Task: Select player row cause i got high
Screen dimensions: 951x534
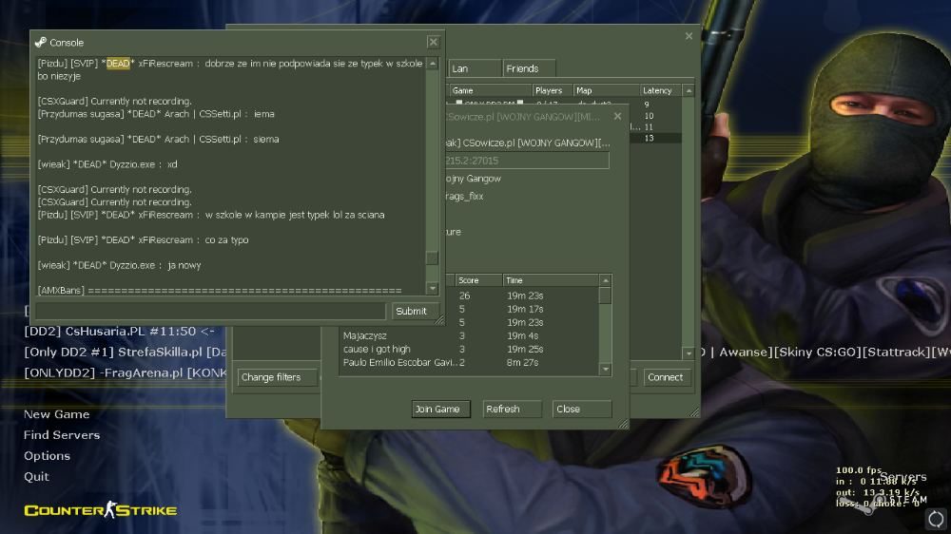Action: pos(469,349)
